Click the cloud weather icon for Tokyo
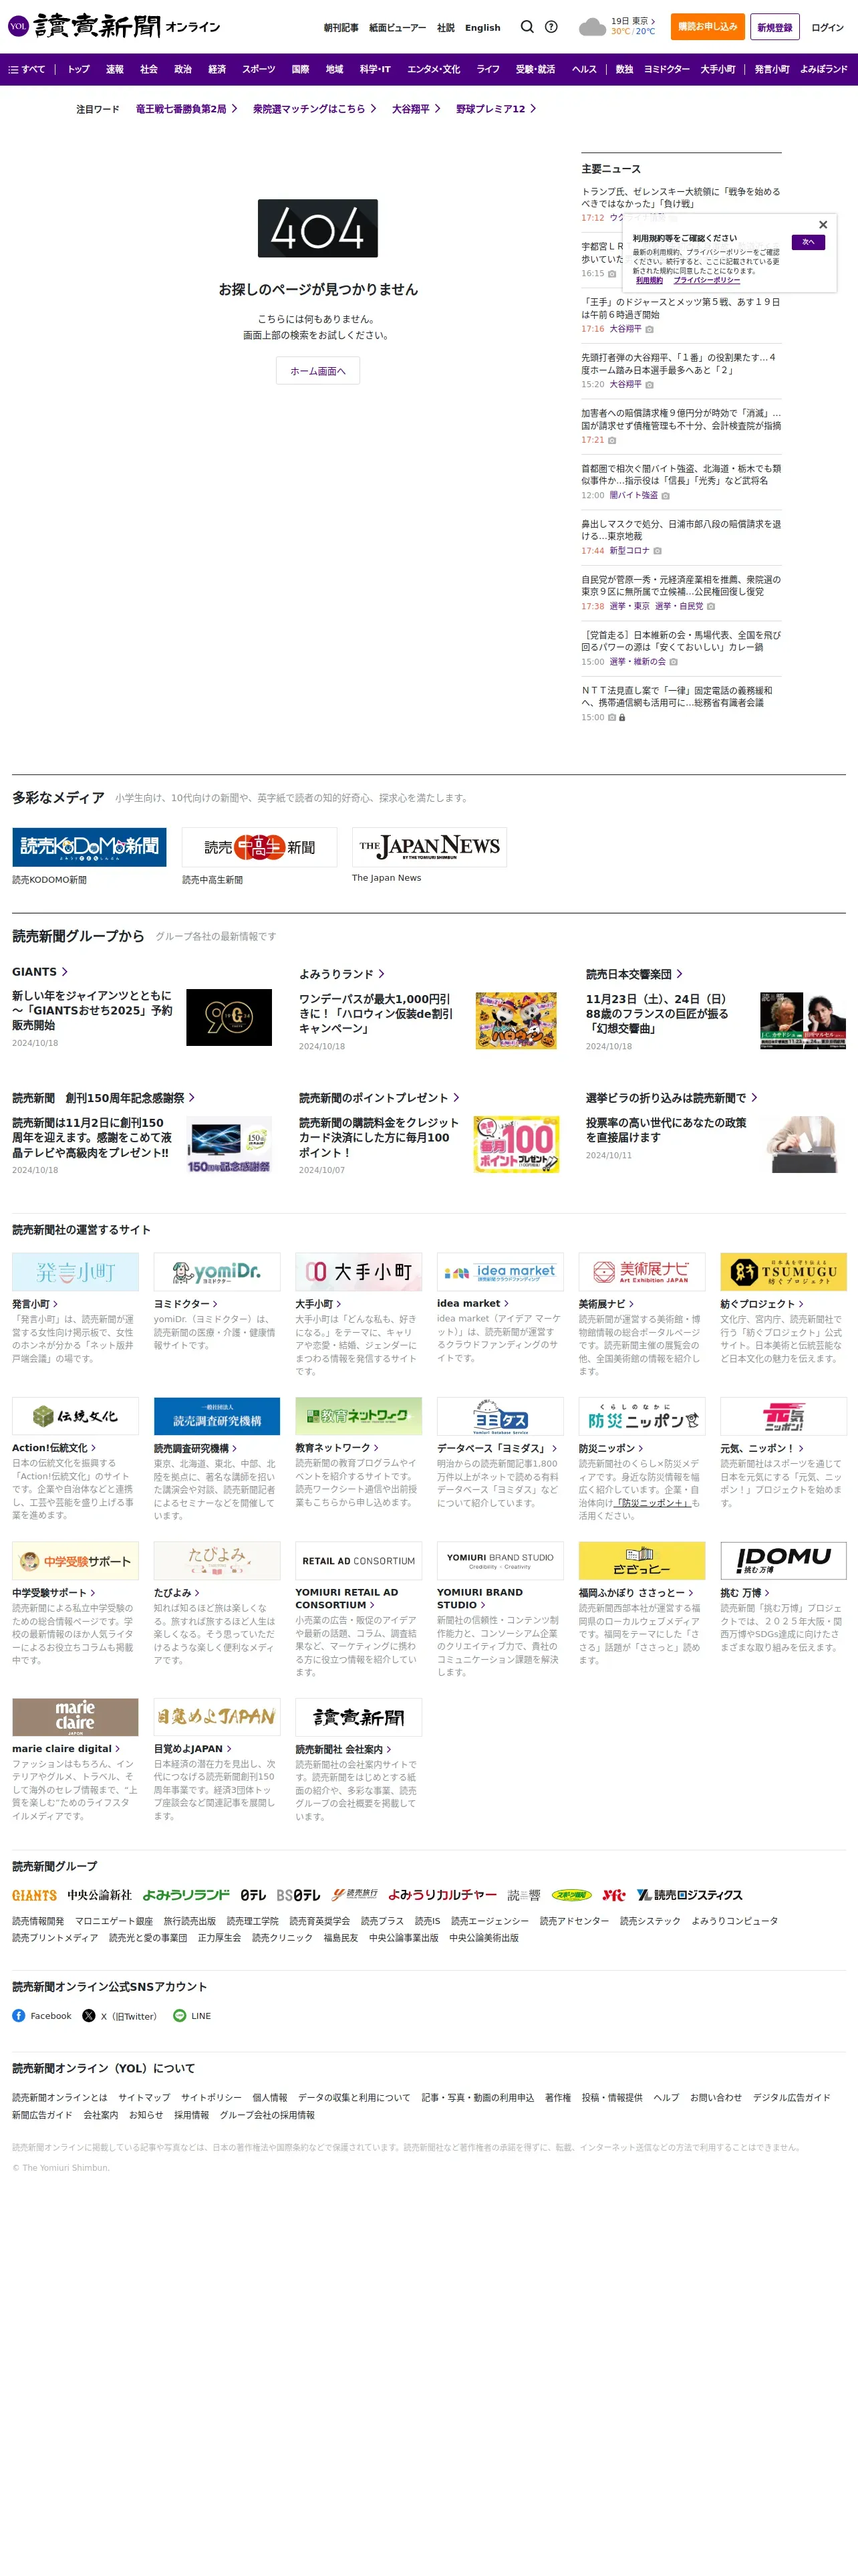Image resolution: width=858 pixels, height=2576 pixels. tap(592, 27)
